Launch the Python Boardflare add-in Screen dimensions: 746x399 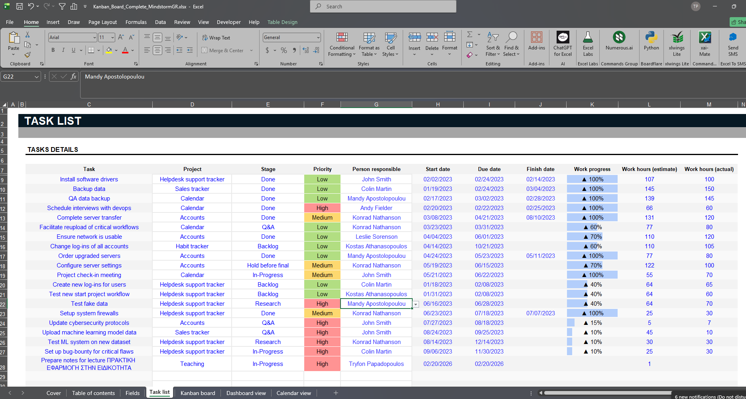(x=651, y=41)
